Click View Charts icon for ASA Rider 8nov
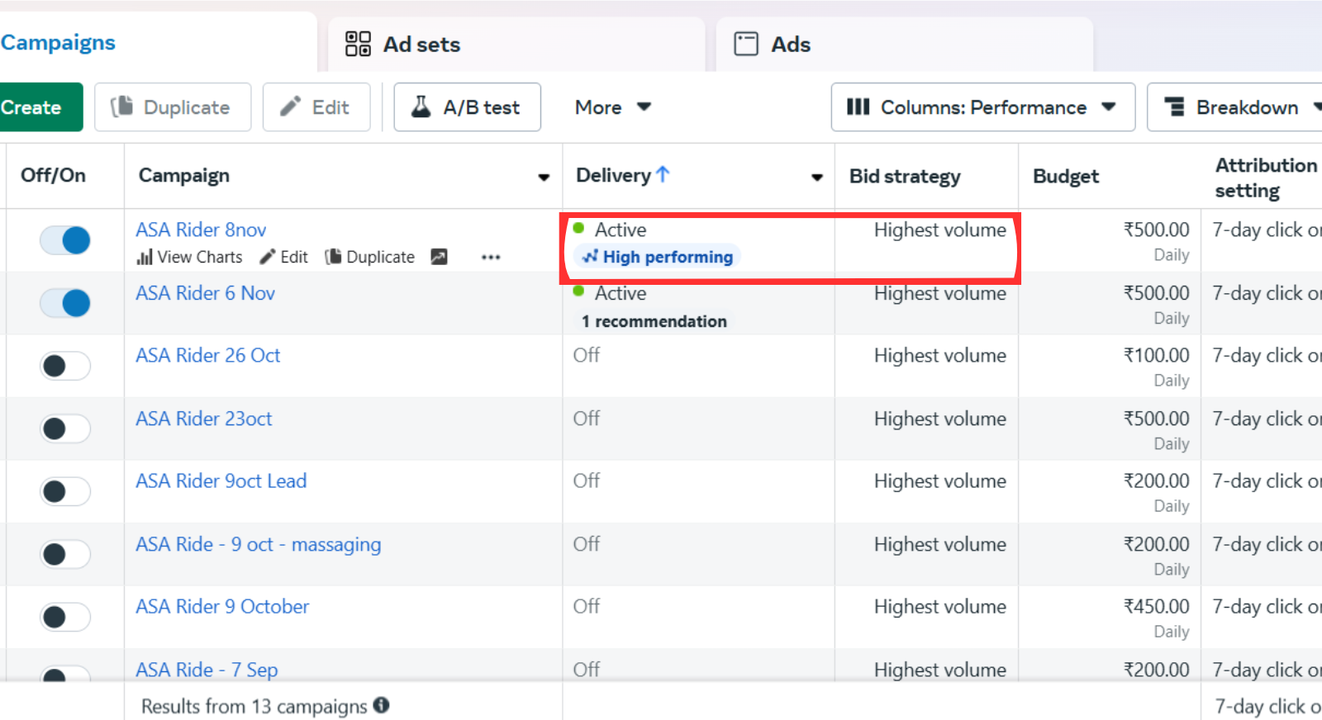1322x720 pixels. (145, 258)
